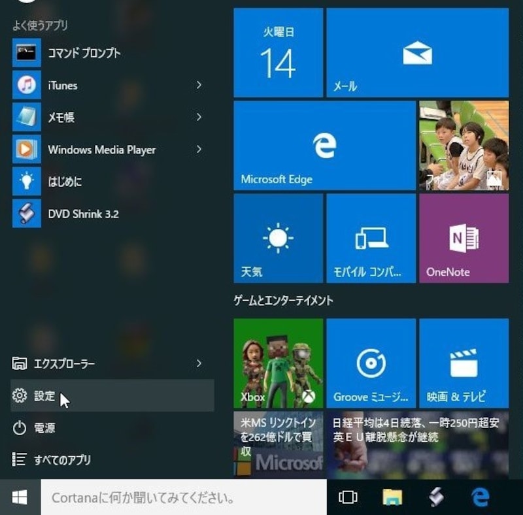Show すべてのアプリ list
The image size is (523, 515).
click(62, 460)
